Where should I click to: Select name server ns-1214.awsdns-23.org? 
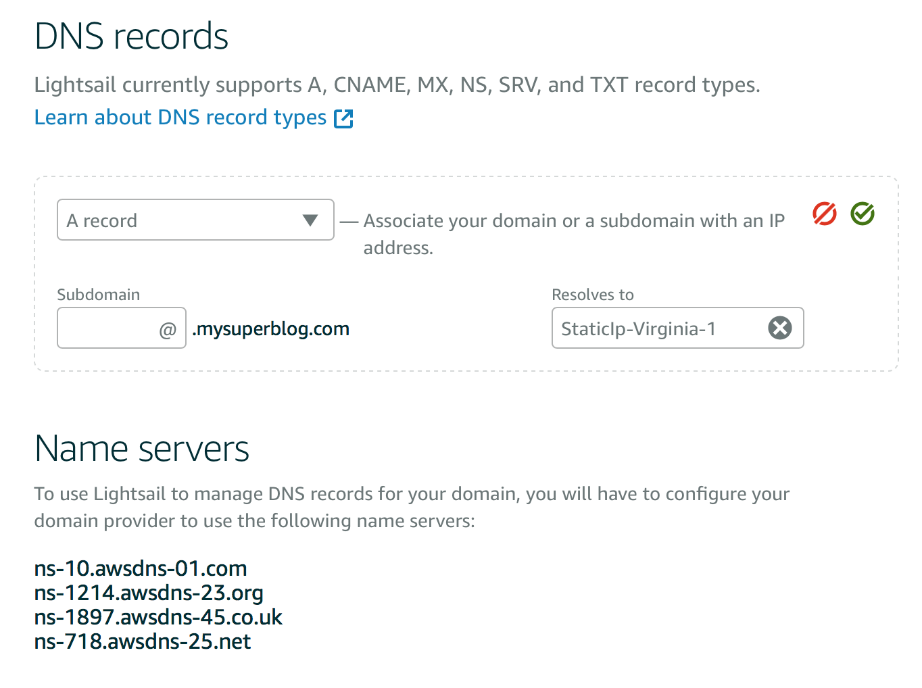point(149,593)
